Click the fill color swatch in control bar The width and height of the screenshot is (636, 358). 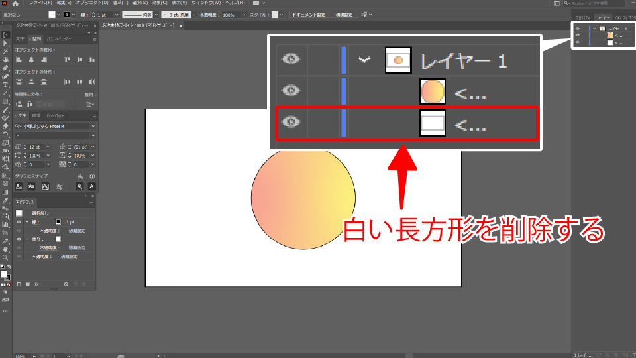52,15
